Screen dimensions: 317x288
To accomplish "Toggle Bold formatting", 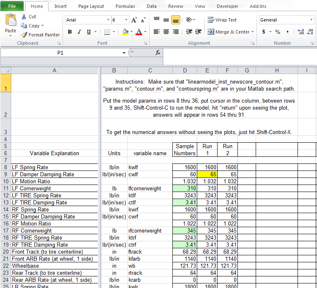I will click(x=70, y=32).
